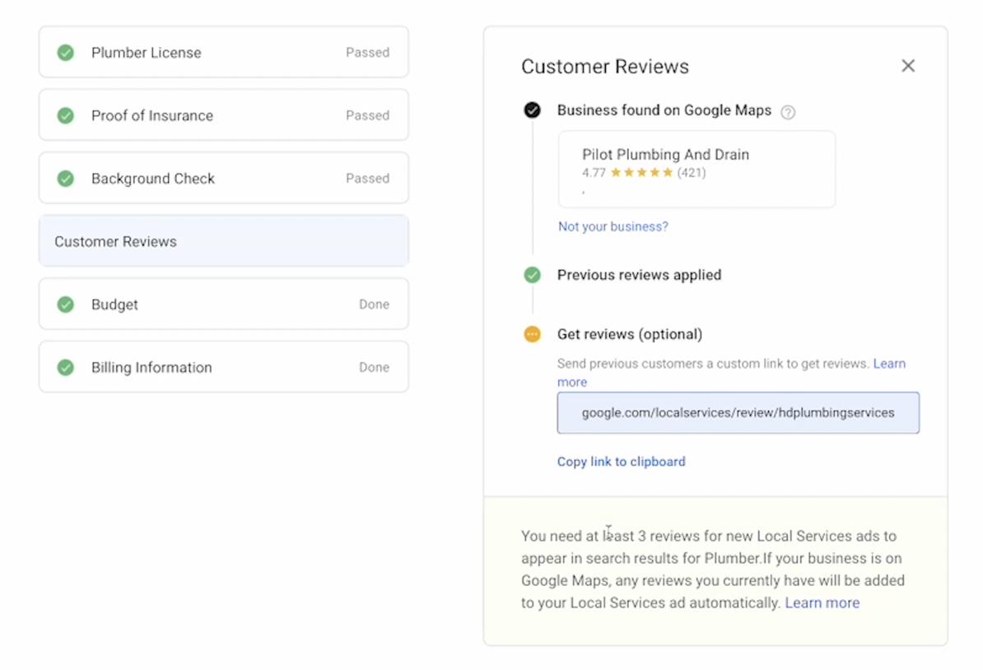Viewport: 983px width, 670px height.
Task: Click the Done status for Billing Information
Action: 374,367
